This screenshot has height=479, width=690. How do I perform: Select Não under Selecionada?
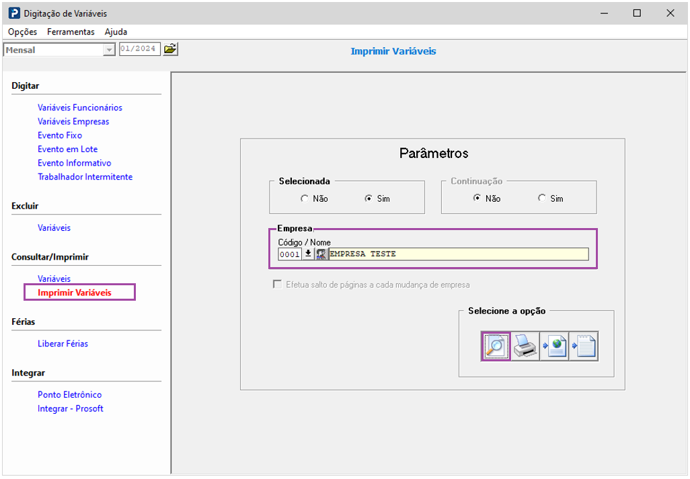tap(314, 198)
